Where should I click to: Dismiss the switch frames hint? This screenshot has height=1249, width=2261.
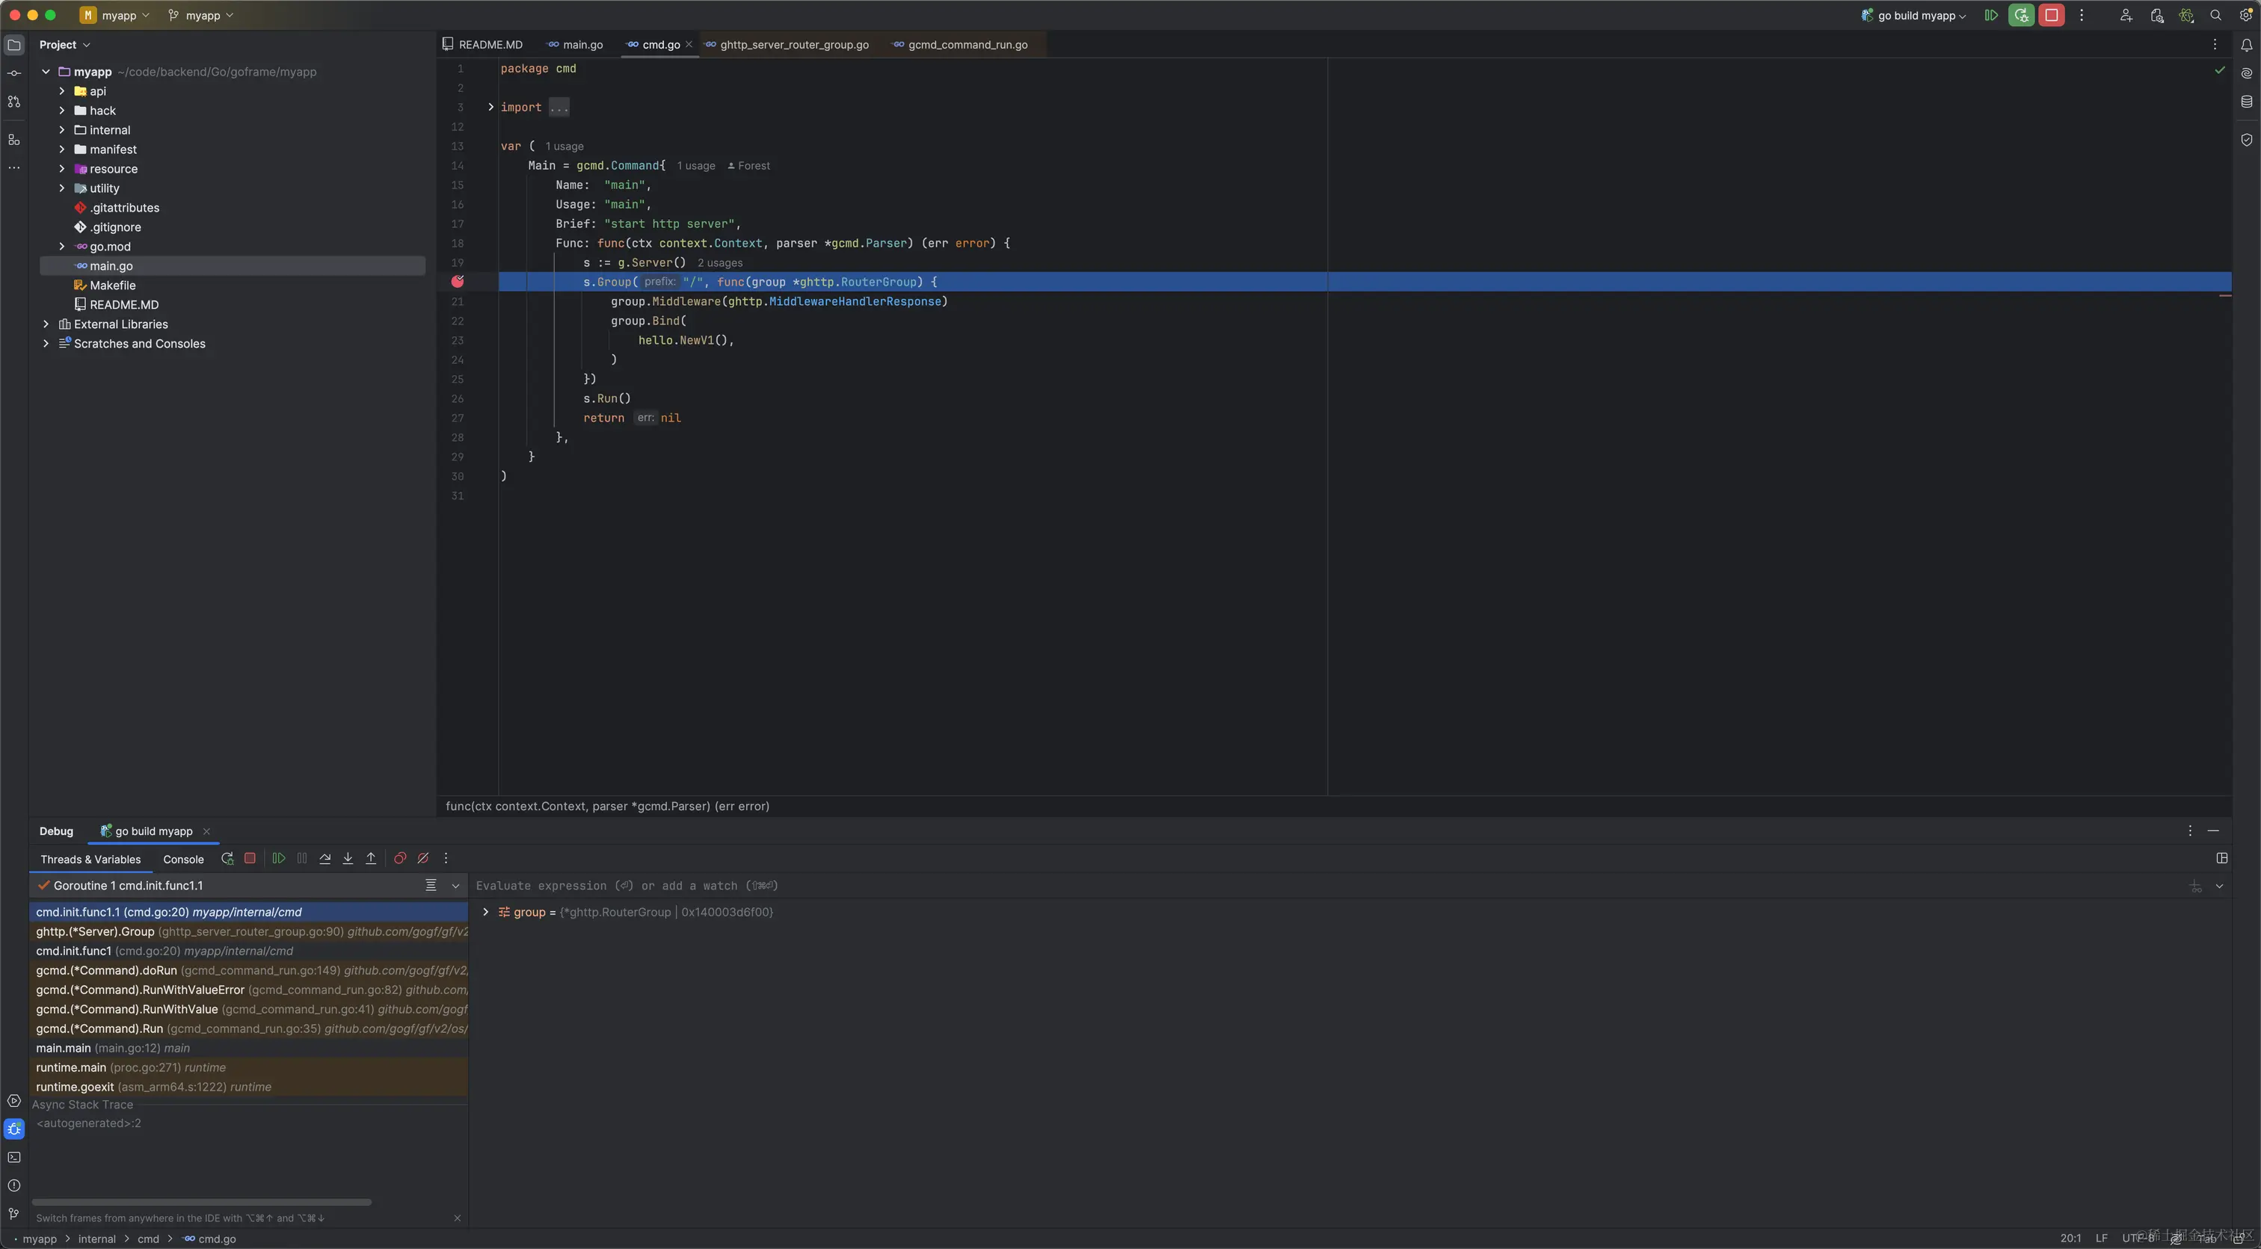(458, 1218)
